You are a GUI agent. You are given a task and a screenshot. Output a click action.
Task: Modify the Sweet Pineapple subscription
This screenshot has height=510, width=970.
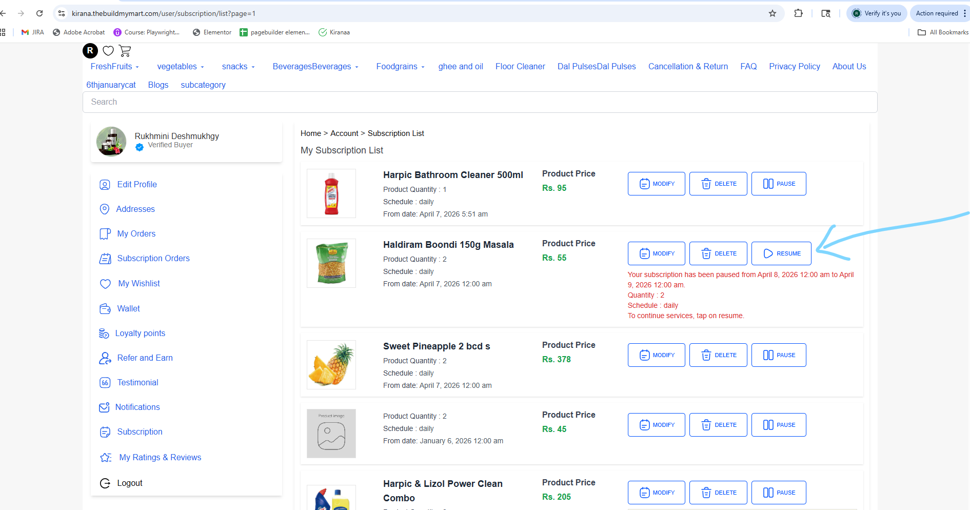tap(657, 355)
